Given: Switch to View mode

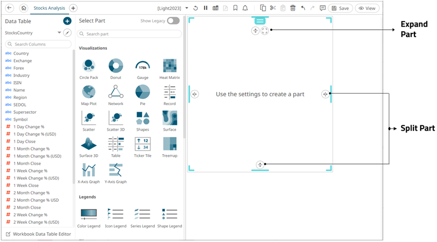Looking at the screenshot, I should [367, 8].
